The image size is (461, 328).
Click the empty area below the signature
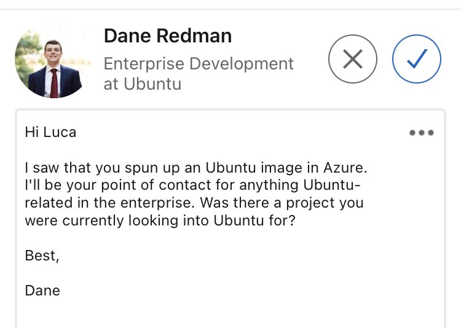click(x=227, y=313)
